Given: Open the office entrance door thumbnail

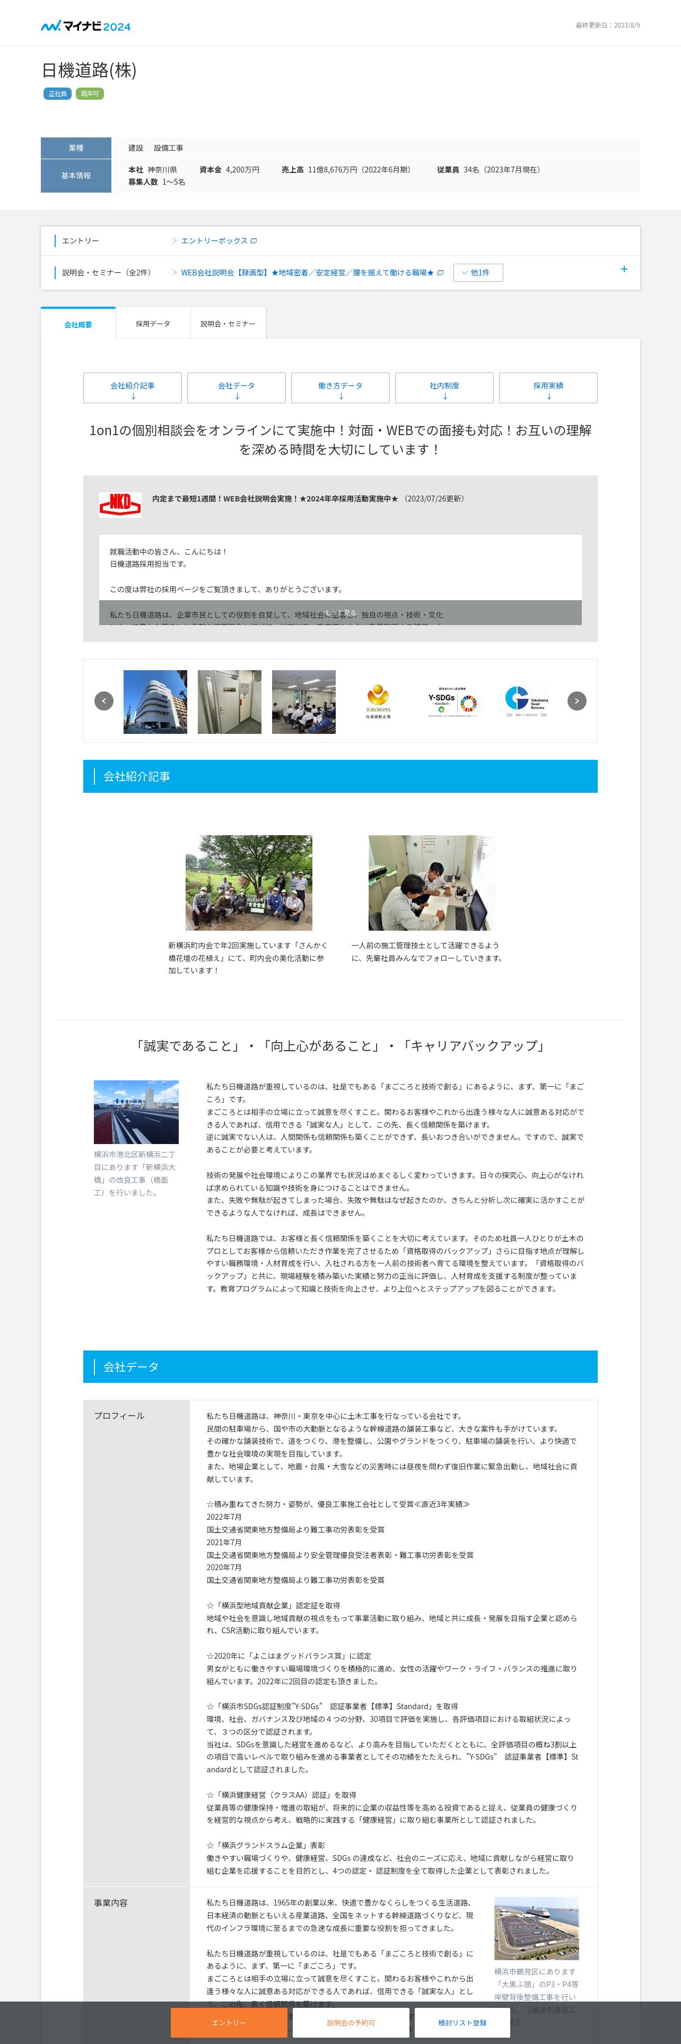Looking at the screenshot, I should 230,701.
